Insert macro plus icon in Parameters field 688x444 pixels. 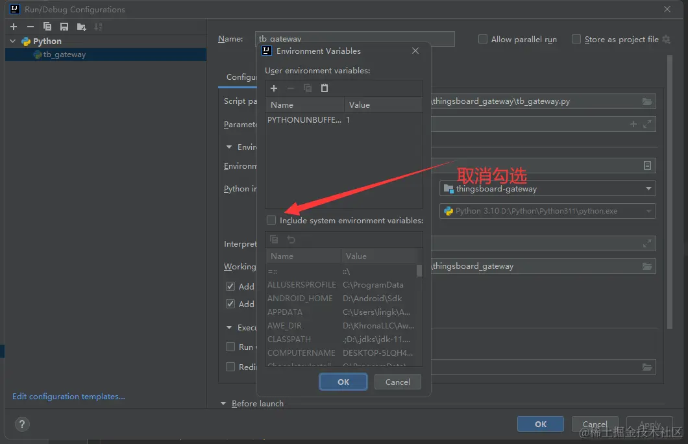[633, 124]
